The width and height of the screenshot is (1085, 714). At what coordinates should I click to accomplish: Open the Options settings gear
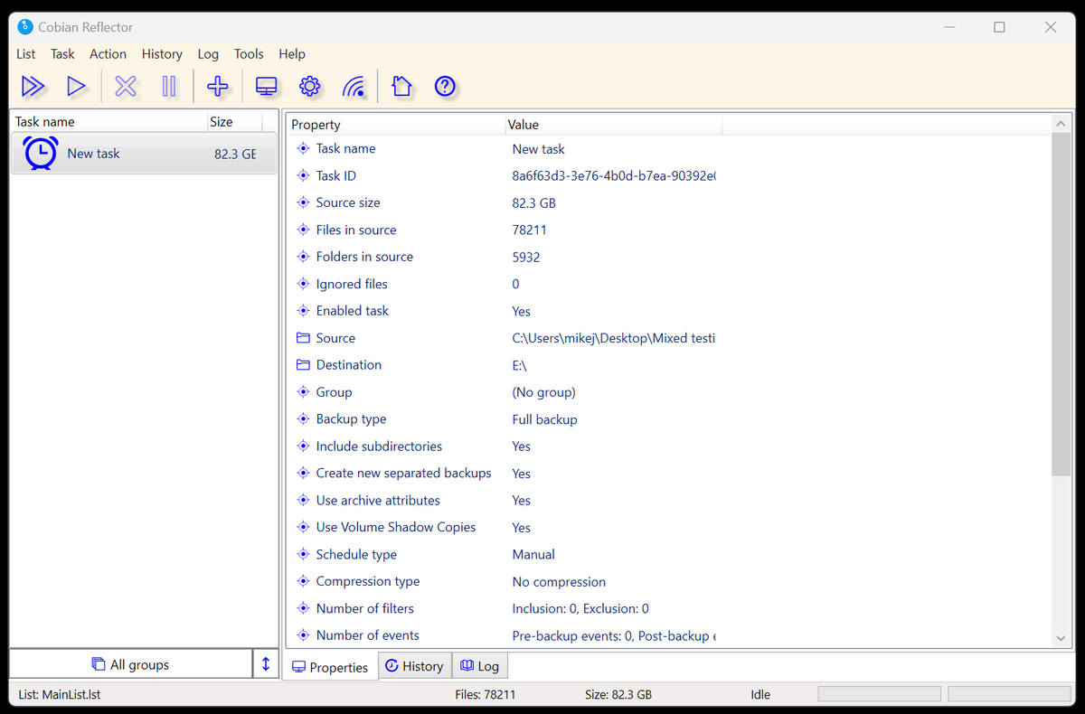point(309,86)
